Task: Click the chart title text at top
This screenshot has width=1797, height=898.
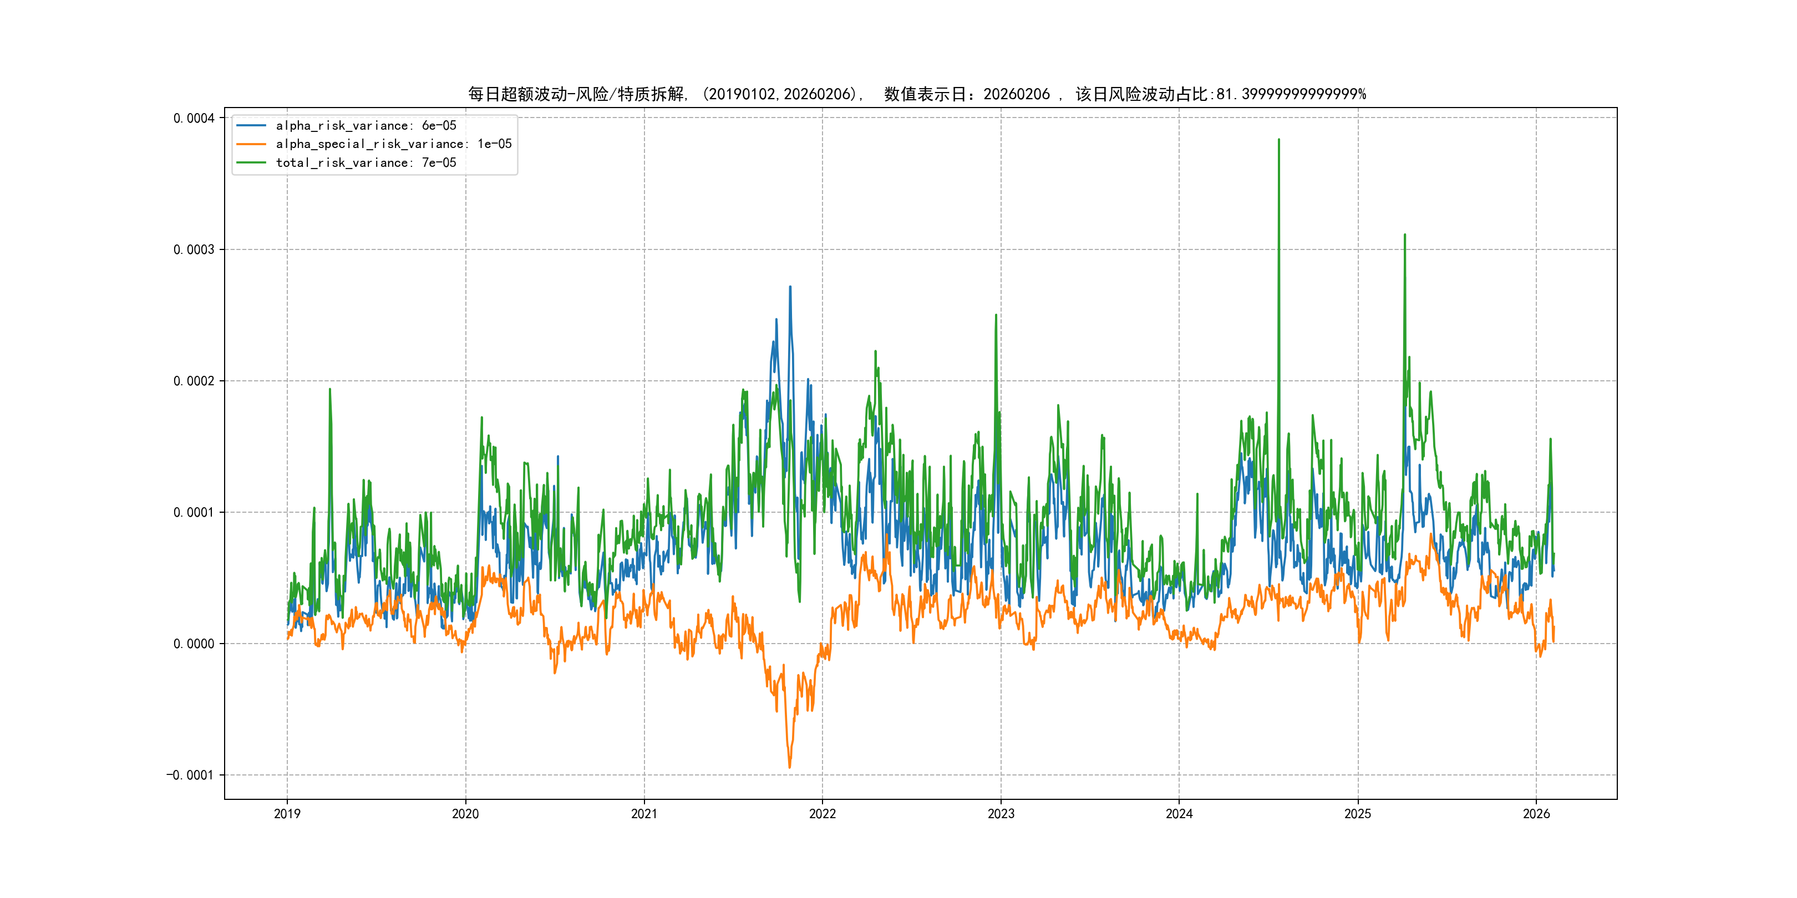Action: [x=916, y=94]
